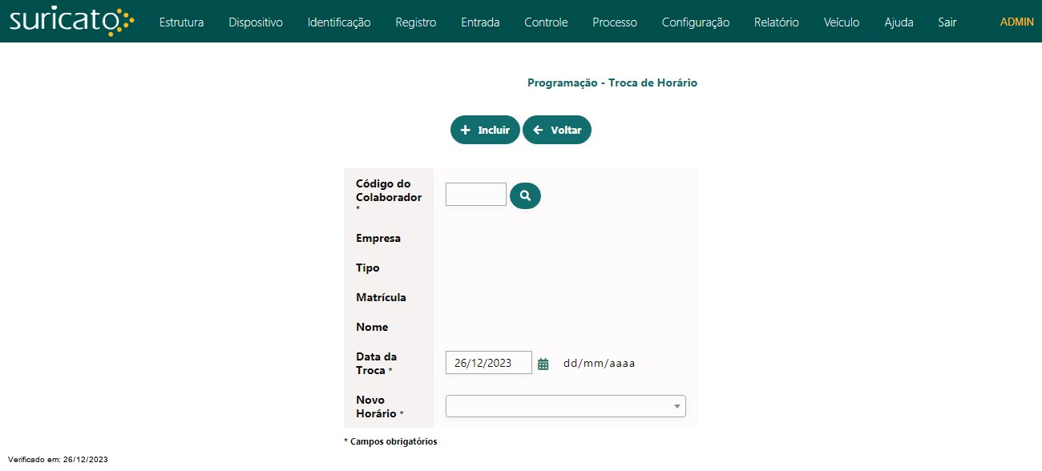This screenshot has height=471, width=1042.
Task: Open the Entrada menu
Action: [x=480, y=22]
